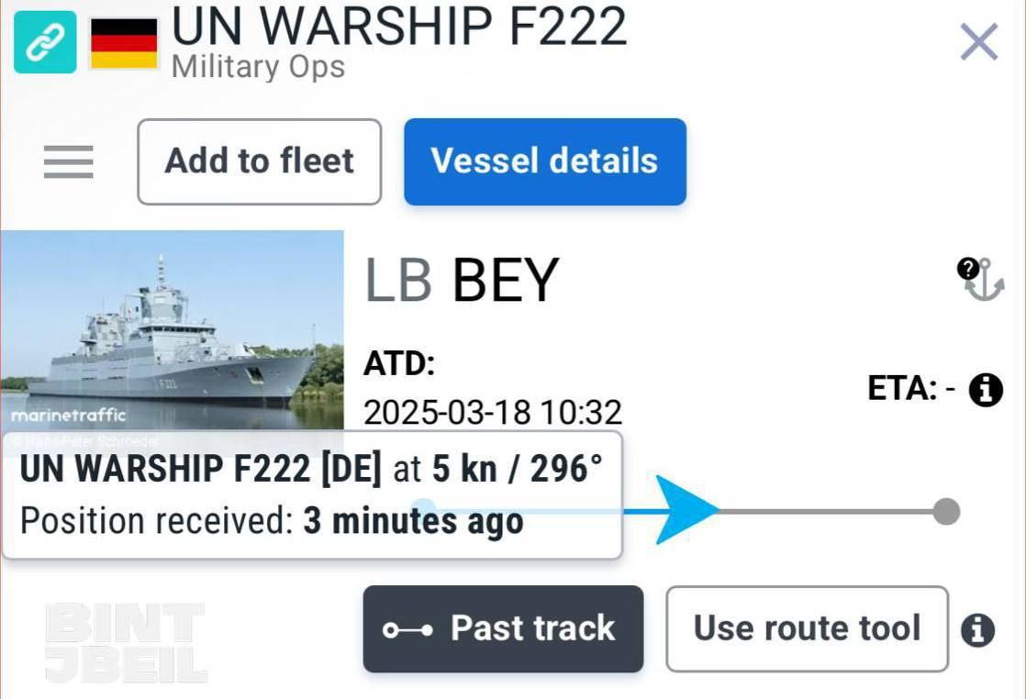Click the position received tooltip

point(312,495)
